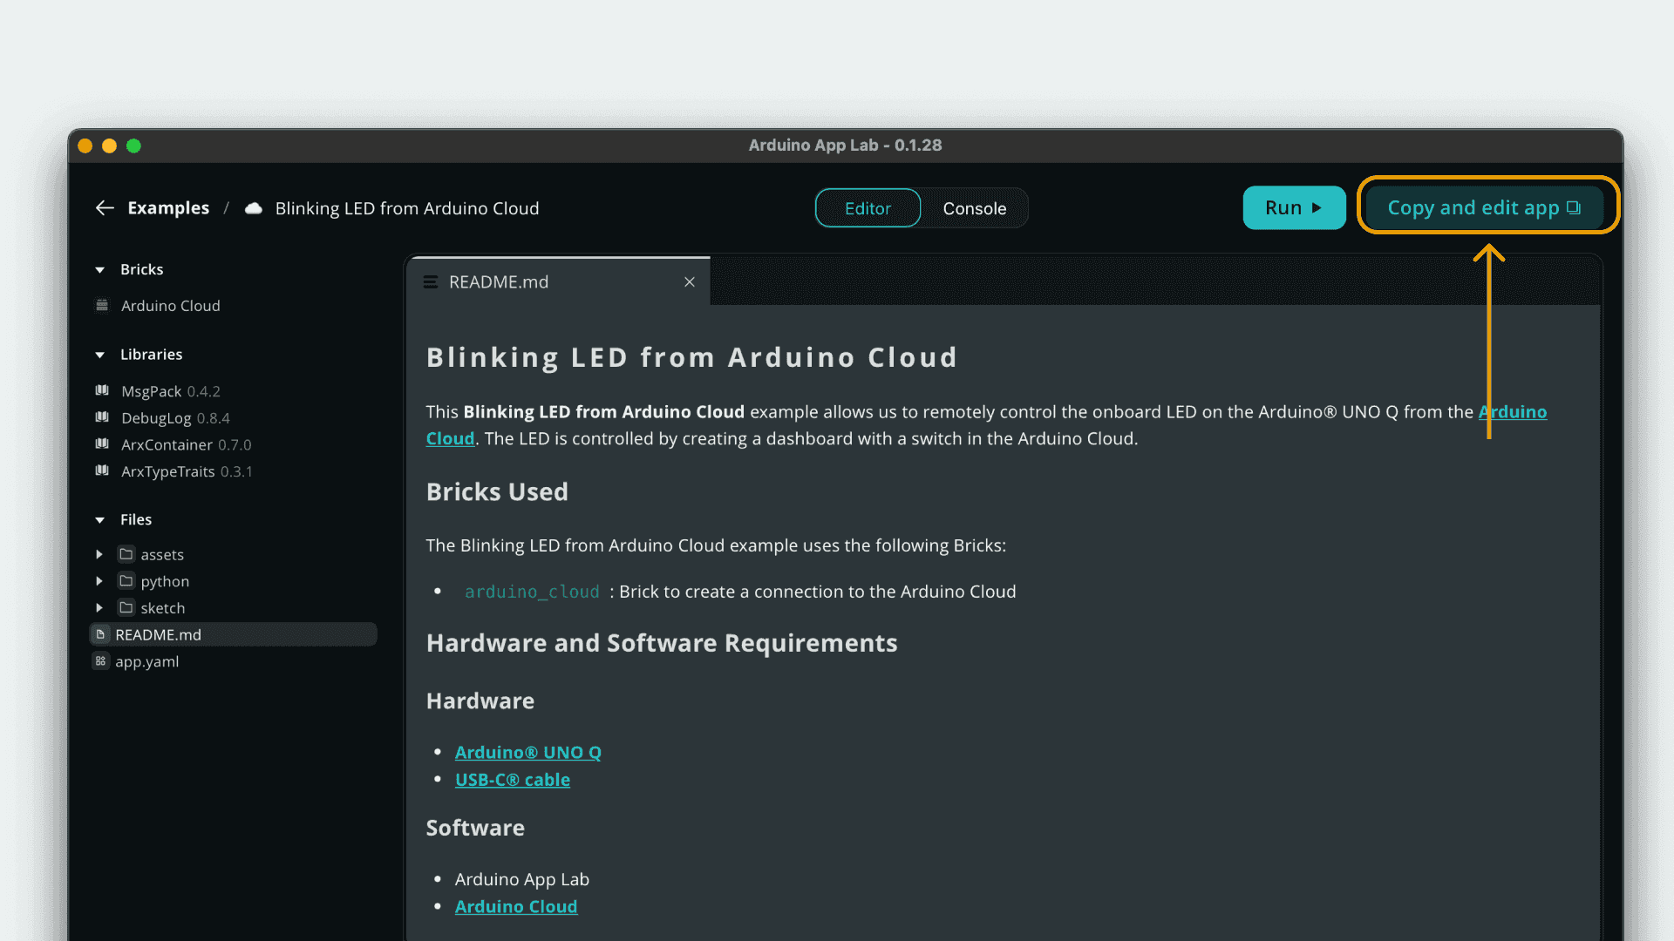Image resolution: width=1674 pixels, height=941 pixels.
Task: Collapse the Libraries section
Action: coord(99,355)
